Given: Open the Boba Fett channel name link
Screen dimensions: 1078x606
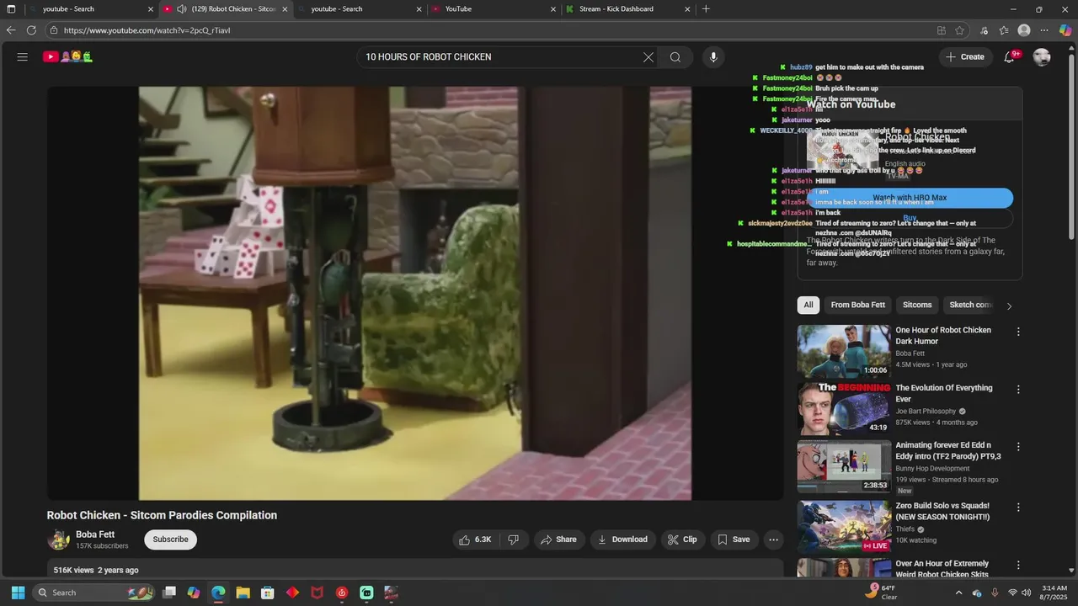Looking at the screenshot, I should [95, 534].
